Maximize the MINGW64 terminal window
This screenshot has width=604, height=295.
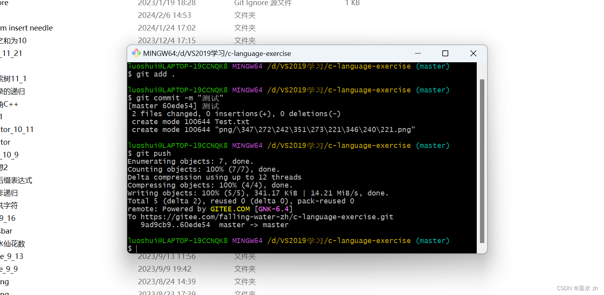[x=445, y=53]
